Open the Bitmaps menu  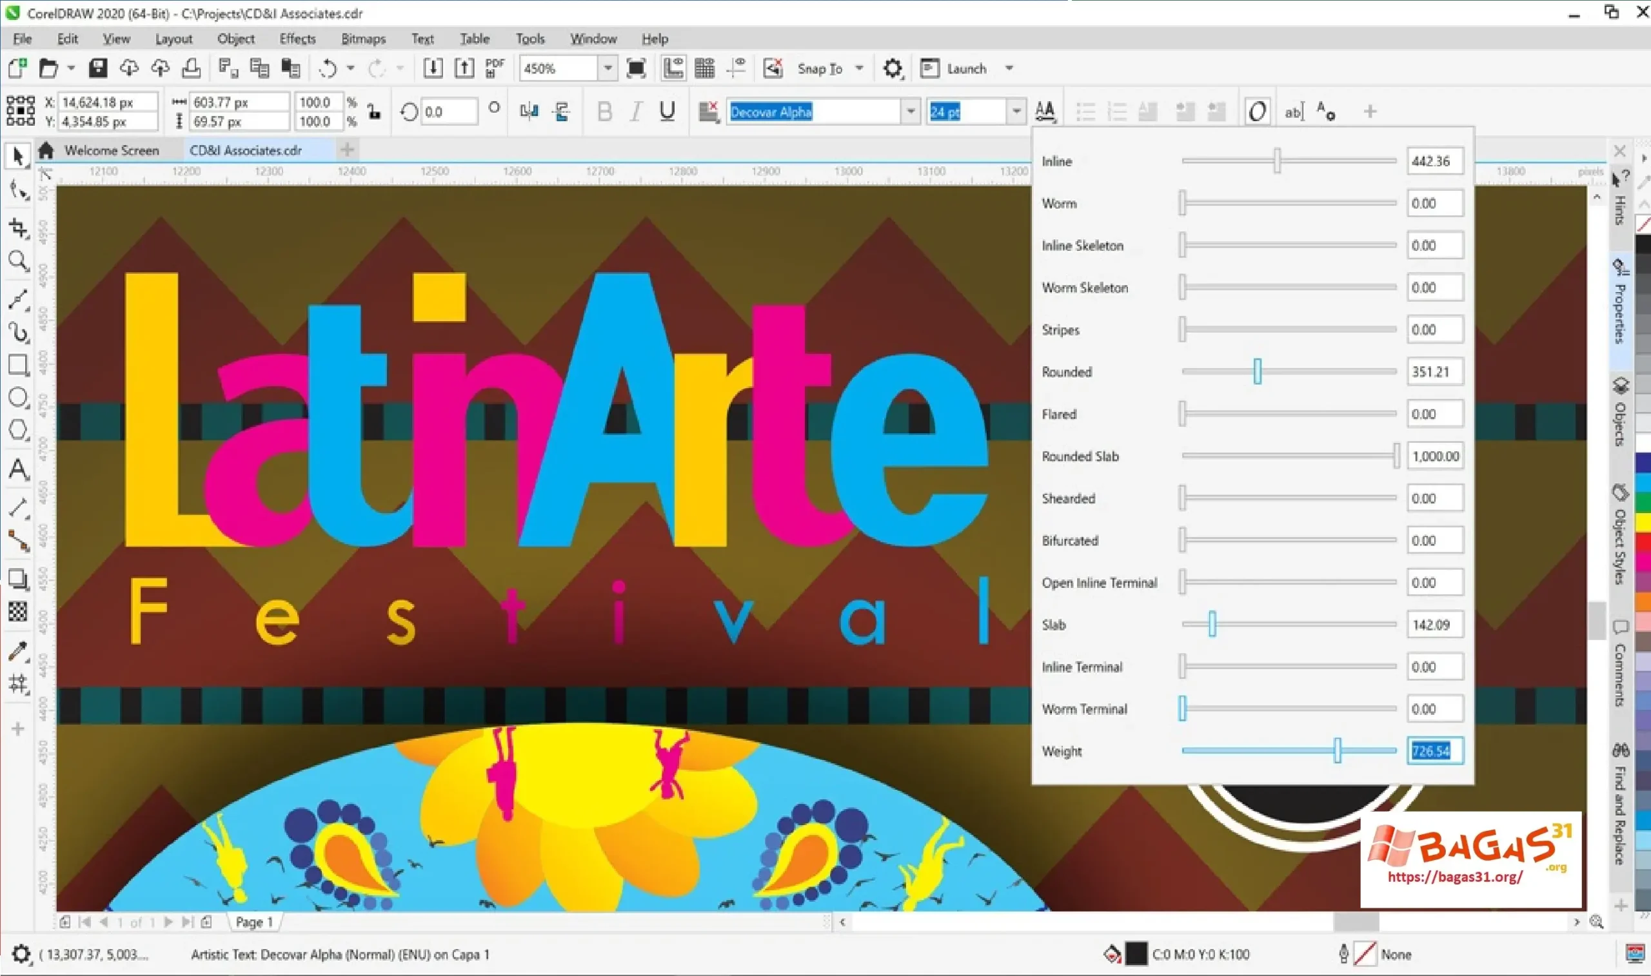click(362, 39)
